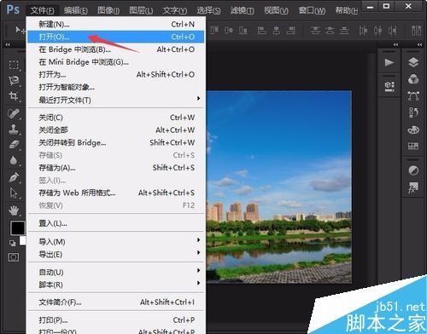Click the landscape photo on the canvas

[x=279, y=187]
